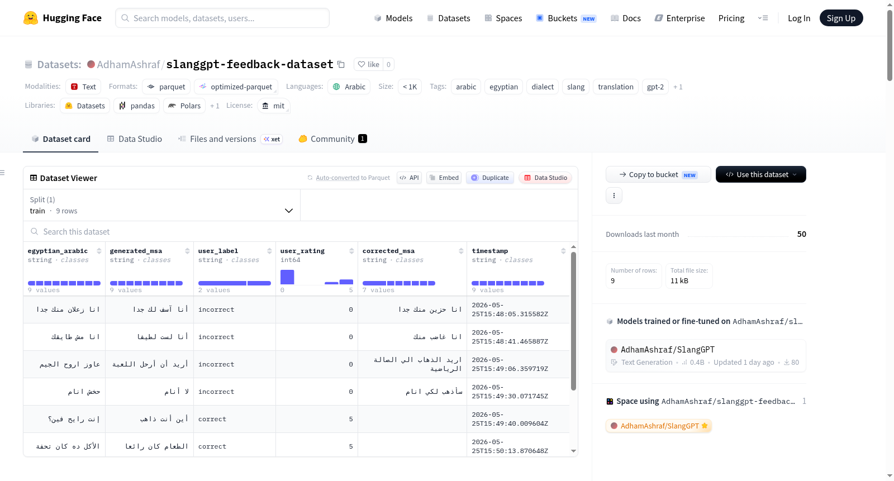Click the dialect tag
This screenshot has height=481, width=894.
(x=543, y=87)
